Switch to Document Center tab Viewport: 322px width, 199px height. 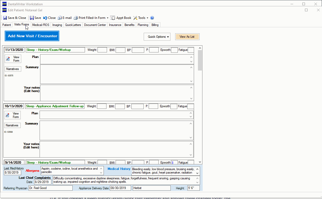click(95, 25)
